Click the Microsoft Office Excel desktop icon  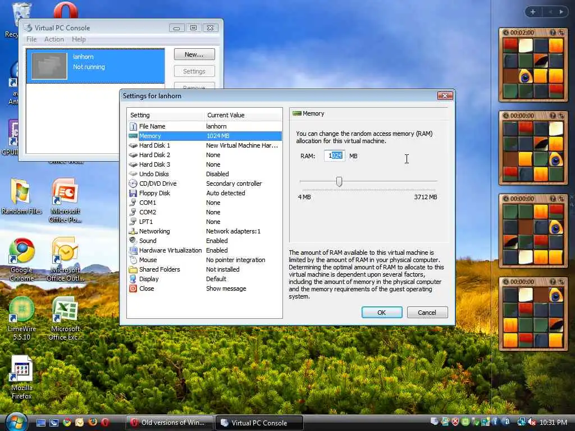pos(65,318)
